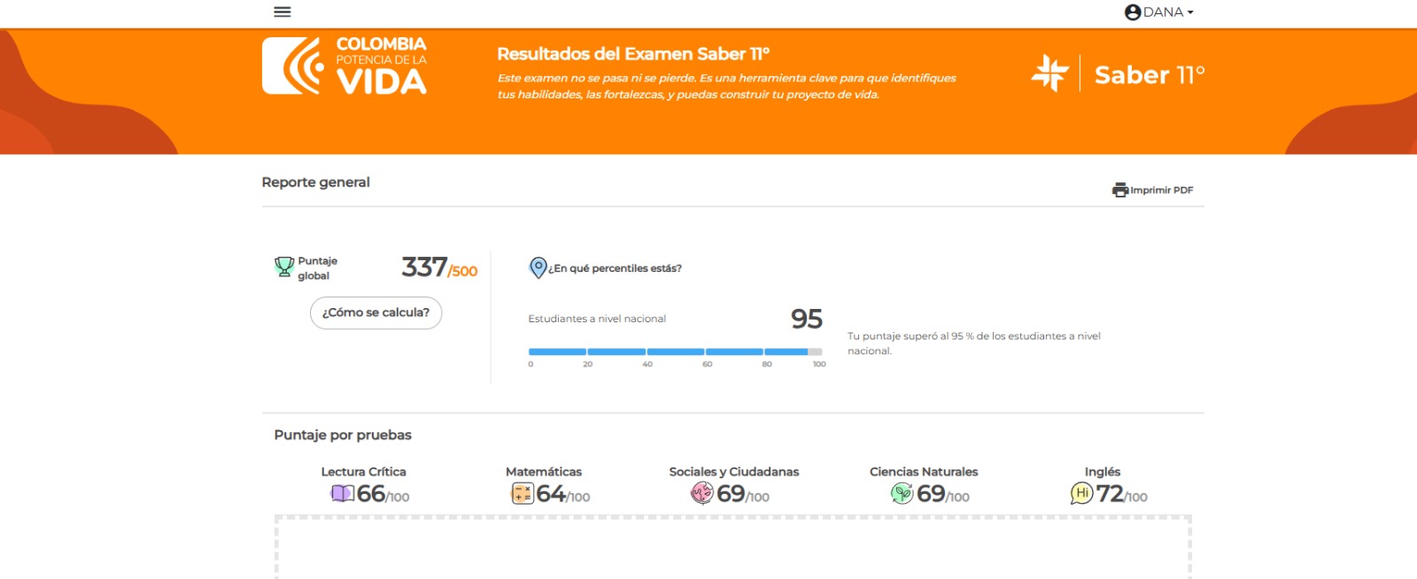This screenshot has width=1417, height=579.
Task: Click the Matemáticas calculator icon
Action: click(x=523, y=493)
